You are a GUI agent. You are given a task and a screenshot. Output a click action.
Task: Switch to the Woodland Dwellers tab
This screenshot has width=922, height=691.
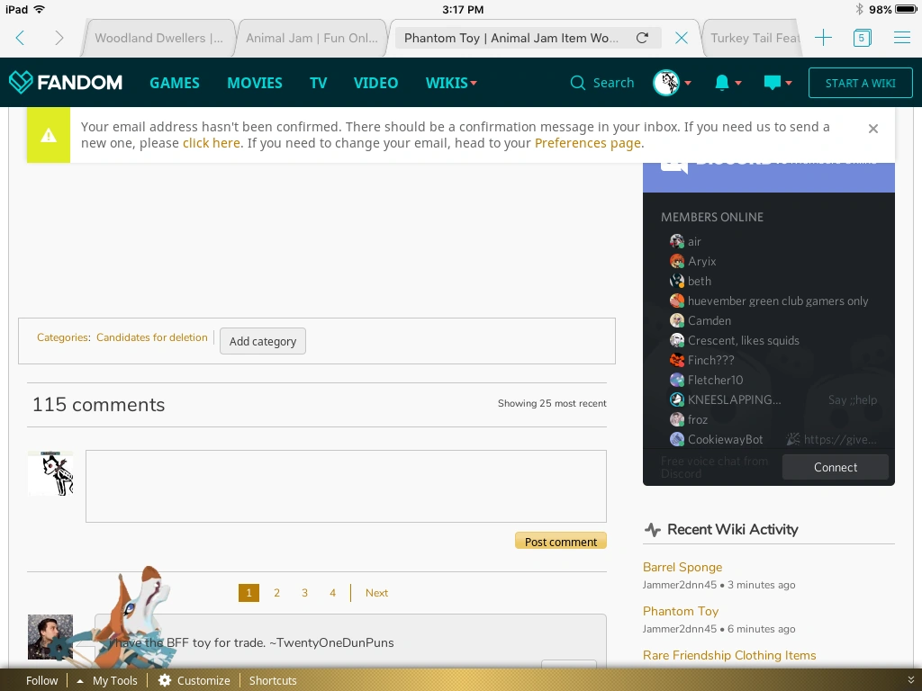(x=158, y=38)
